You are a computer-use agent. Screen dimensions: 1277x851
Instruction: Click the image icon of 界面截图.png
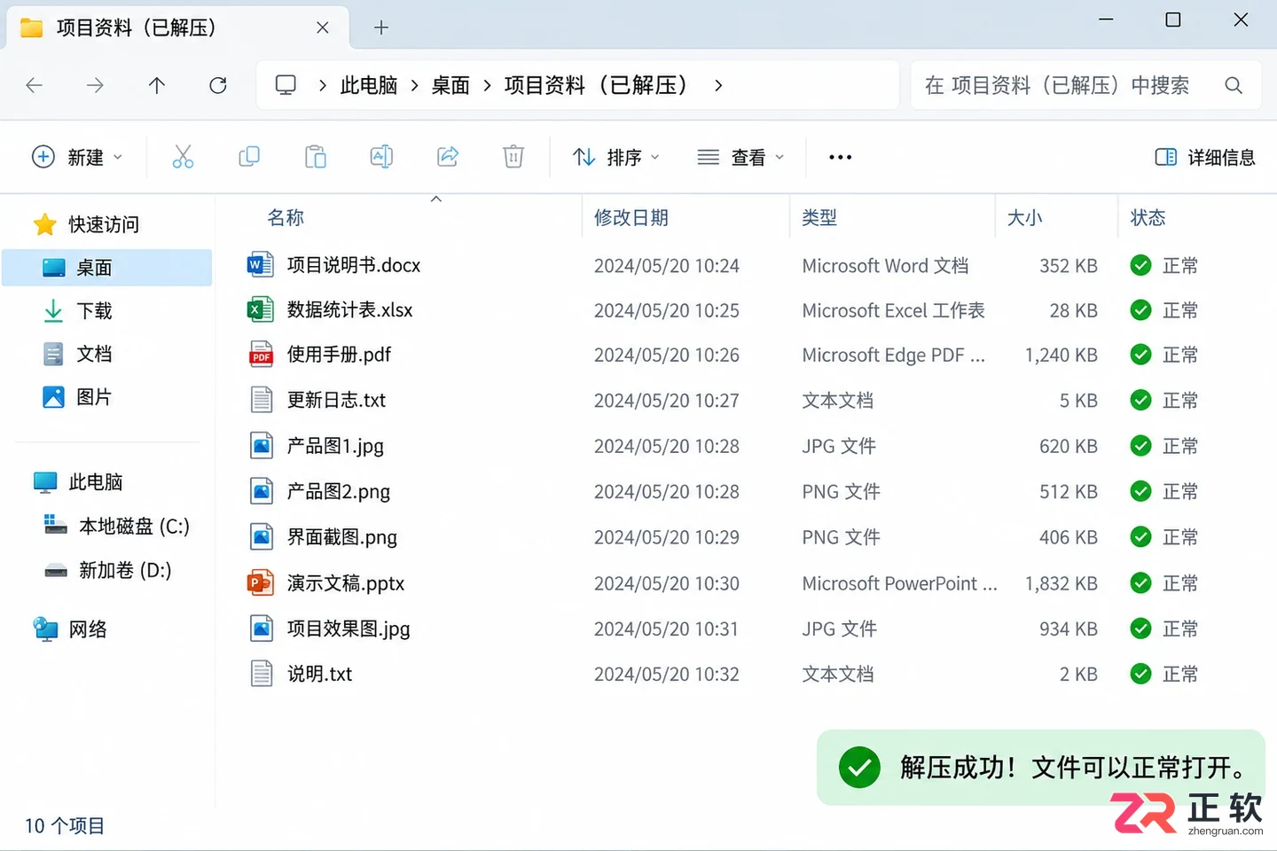pos(262,537)
